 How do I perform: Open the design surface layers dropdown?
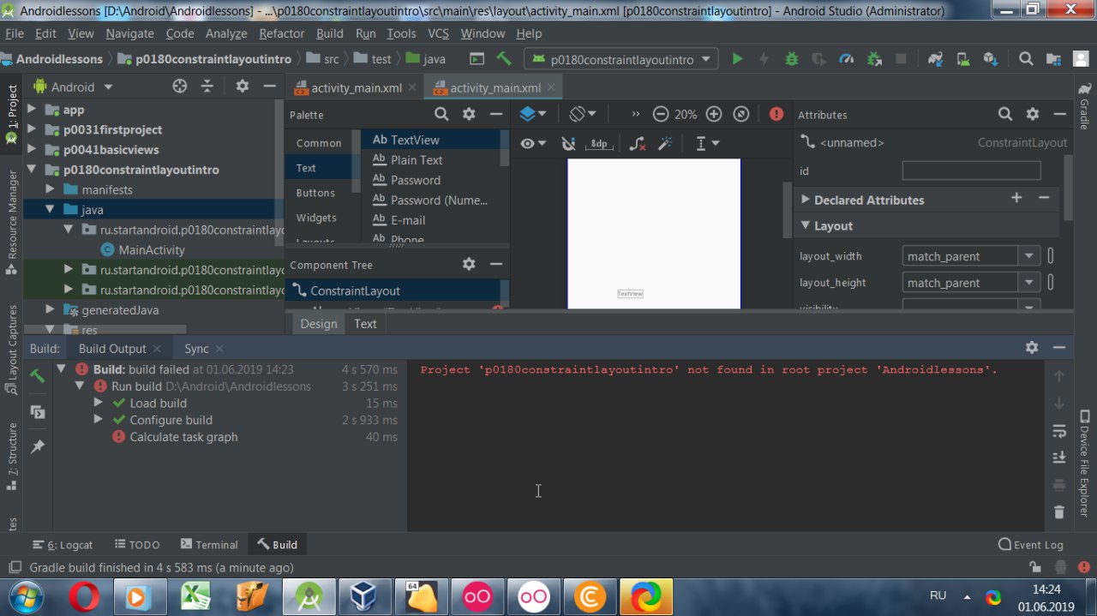(533, 114)
